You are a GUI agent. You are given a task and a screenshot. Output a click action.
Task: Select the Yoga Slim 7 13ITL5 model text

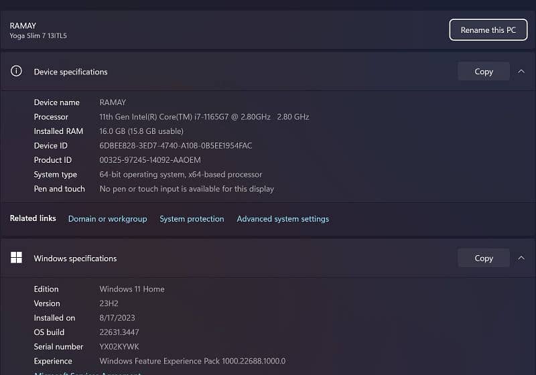38,36
